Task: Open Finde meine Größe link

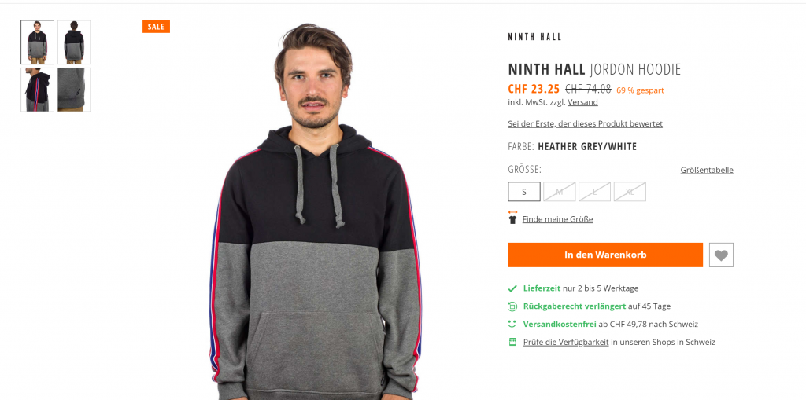Action: coord(558,219)
